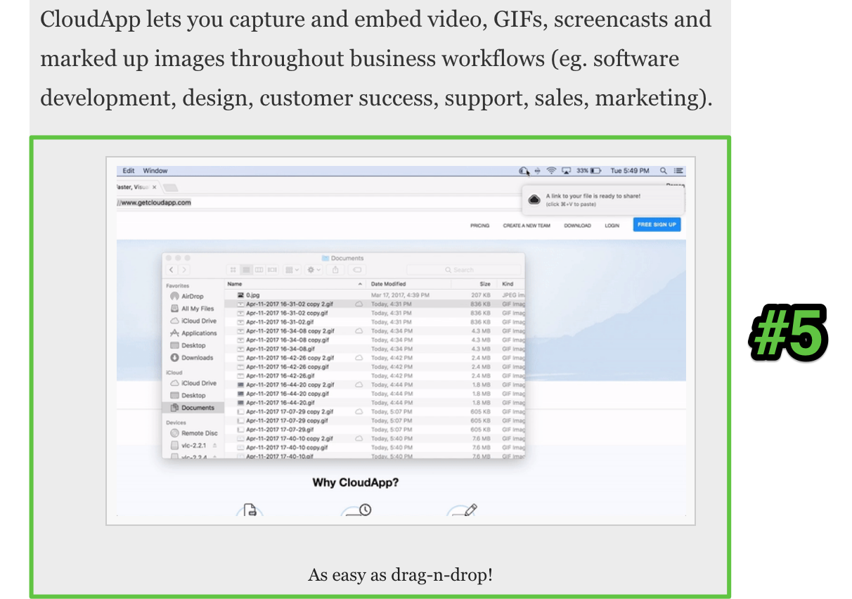Image resolution: width=852 pixels, height=599 pixels.
Task: Click the CloudApp icon in the menu bar
Action: [522, 171]
